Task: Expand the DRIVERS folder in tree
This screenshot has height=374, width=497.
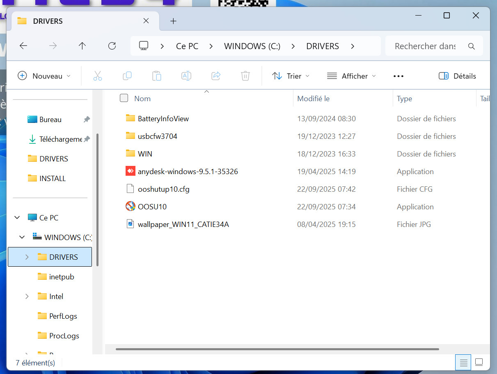Action: (27, 257)
